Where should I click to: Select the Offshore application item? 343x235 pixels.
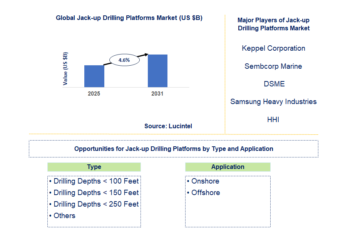pos(206,193)
